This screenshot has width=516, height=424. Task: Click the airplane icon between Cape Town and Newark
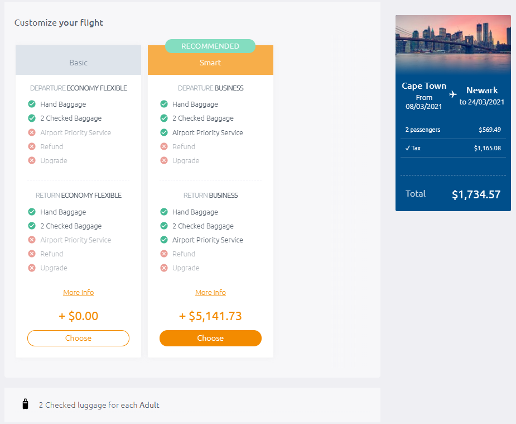pos(453,94)
